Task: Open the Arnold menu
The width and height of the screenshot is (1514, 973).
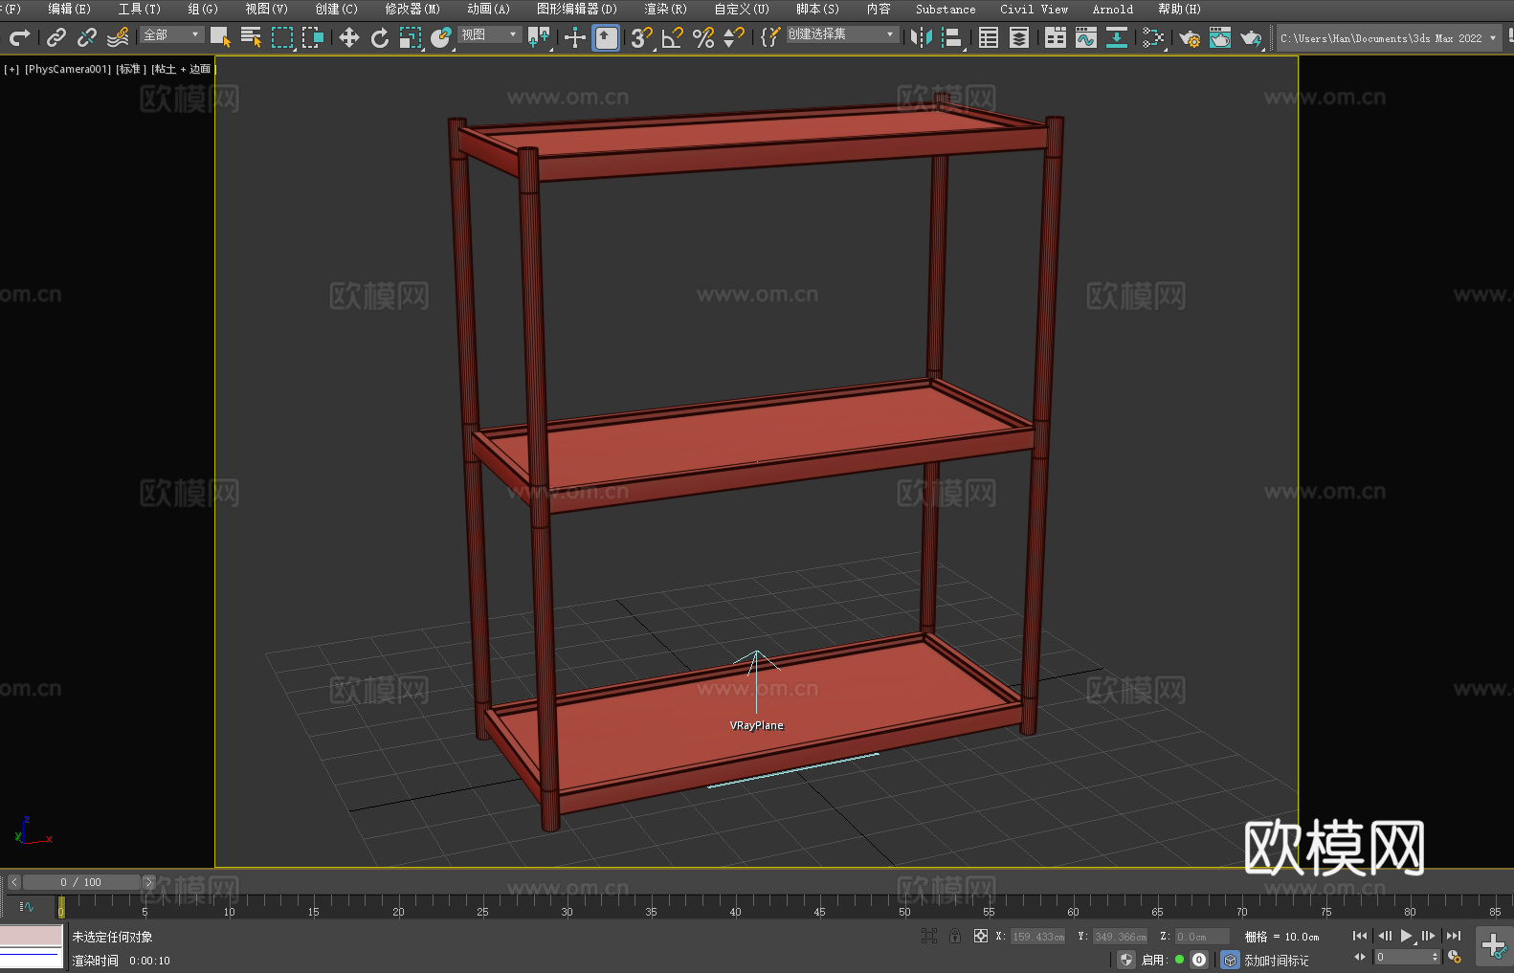Action: pos(1113,9)
